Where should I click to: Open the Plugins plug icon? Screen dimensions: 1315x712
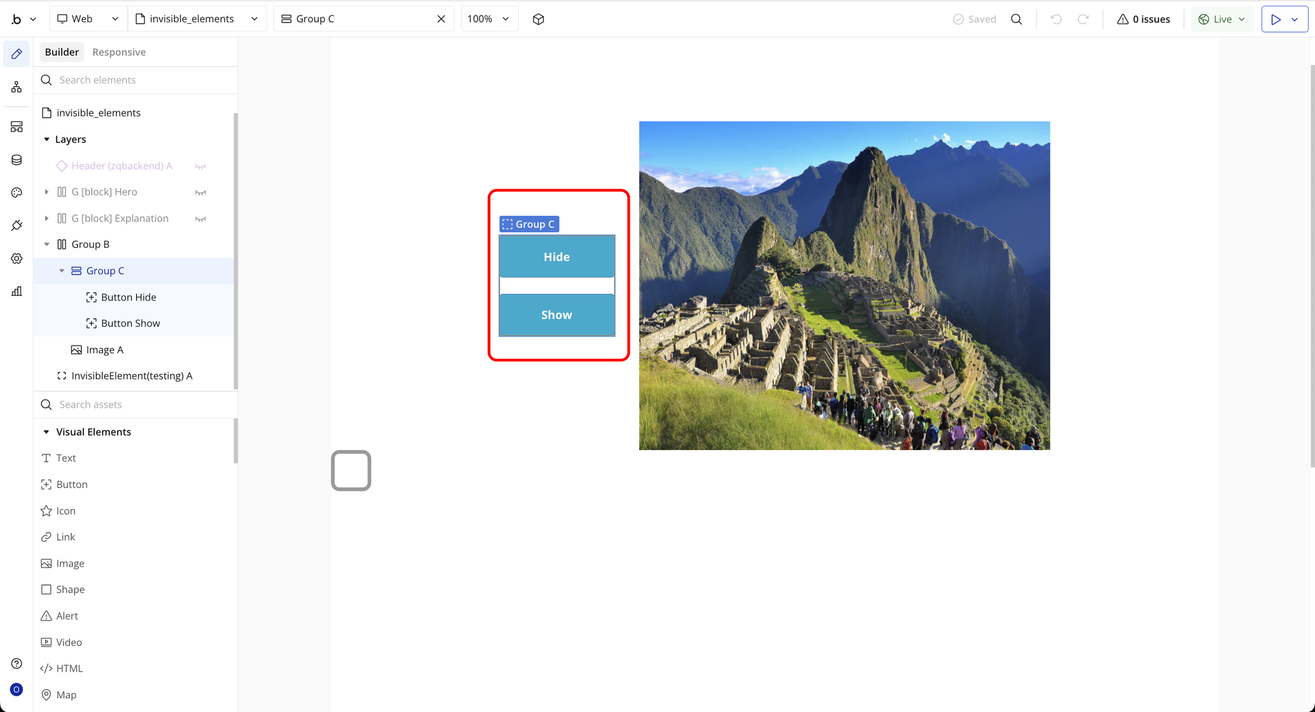(17, 225)
